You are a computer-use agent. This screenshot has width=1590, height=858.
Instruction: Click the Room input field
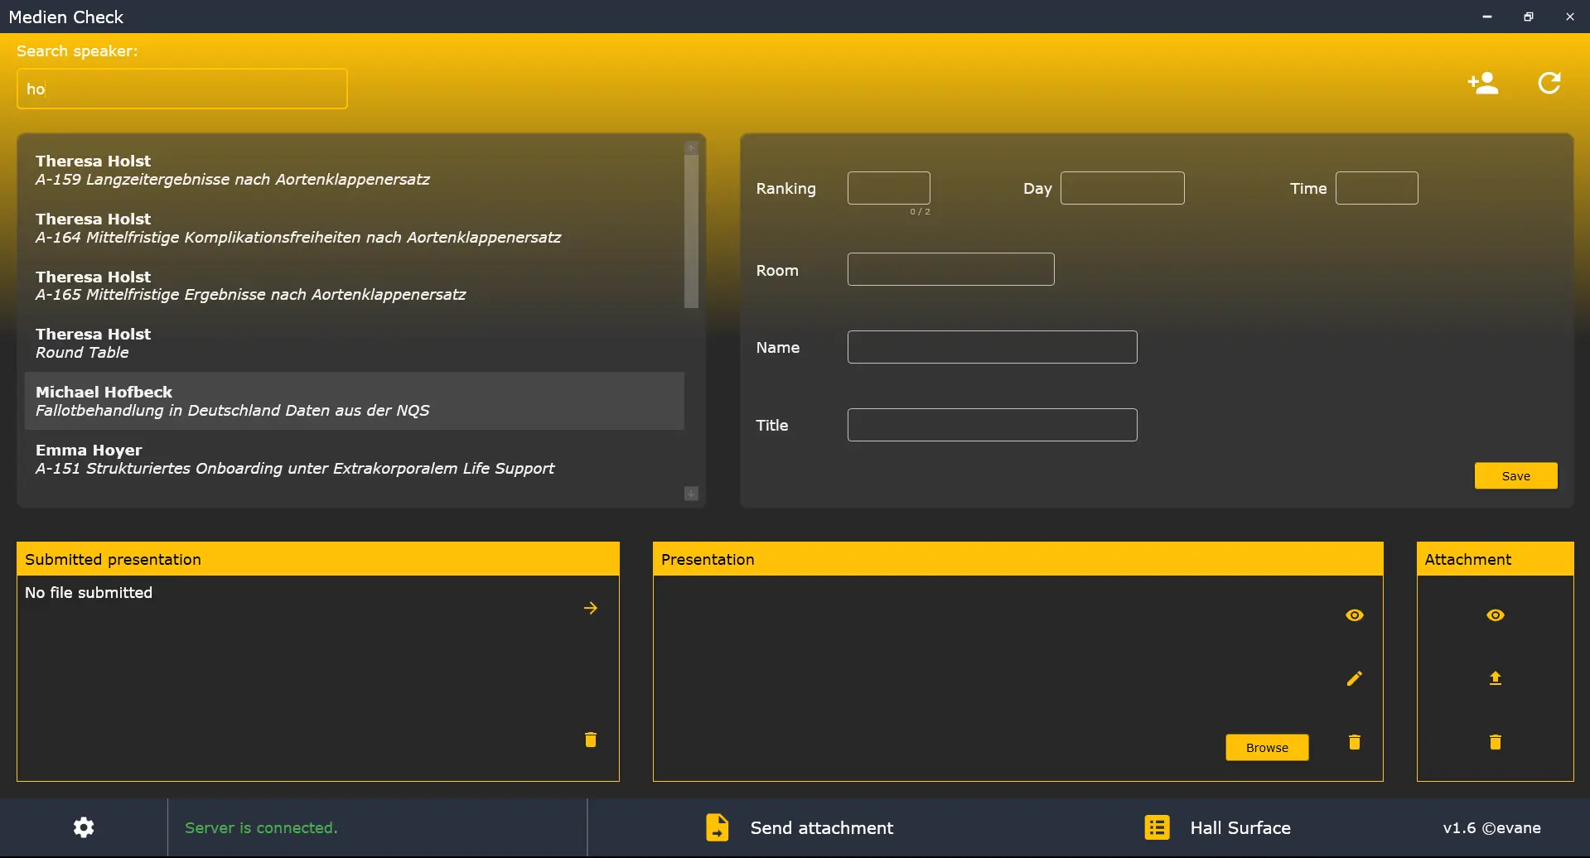tap(950, 269)
